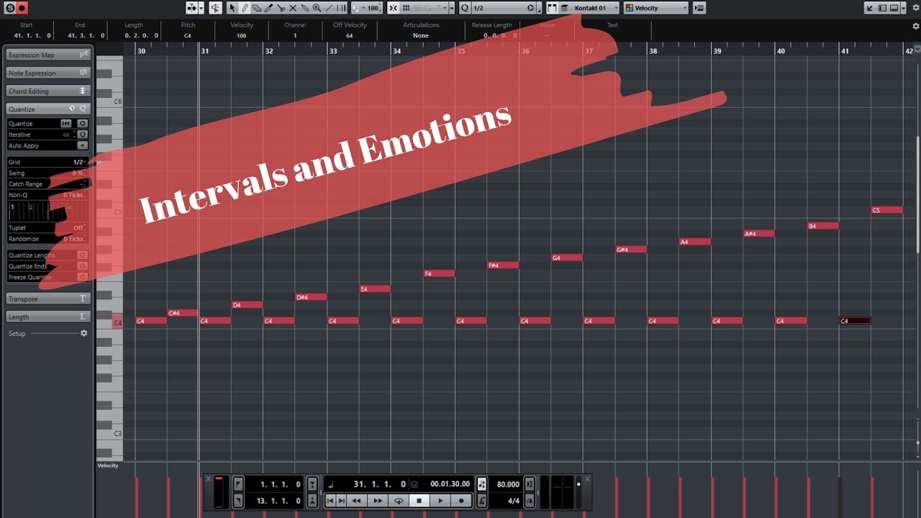Viewport: 921px width, 518px height.
Task: Open the Expression Map tab
Action: click(x=48, y=55)
